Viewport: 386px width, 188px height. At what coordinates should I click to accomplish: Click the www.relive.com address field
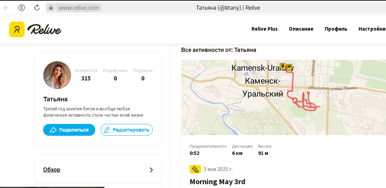[x=78, y=8]
